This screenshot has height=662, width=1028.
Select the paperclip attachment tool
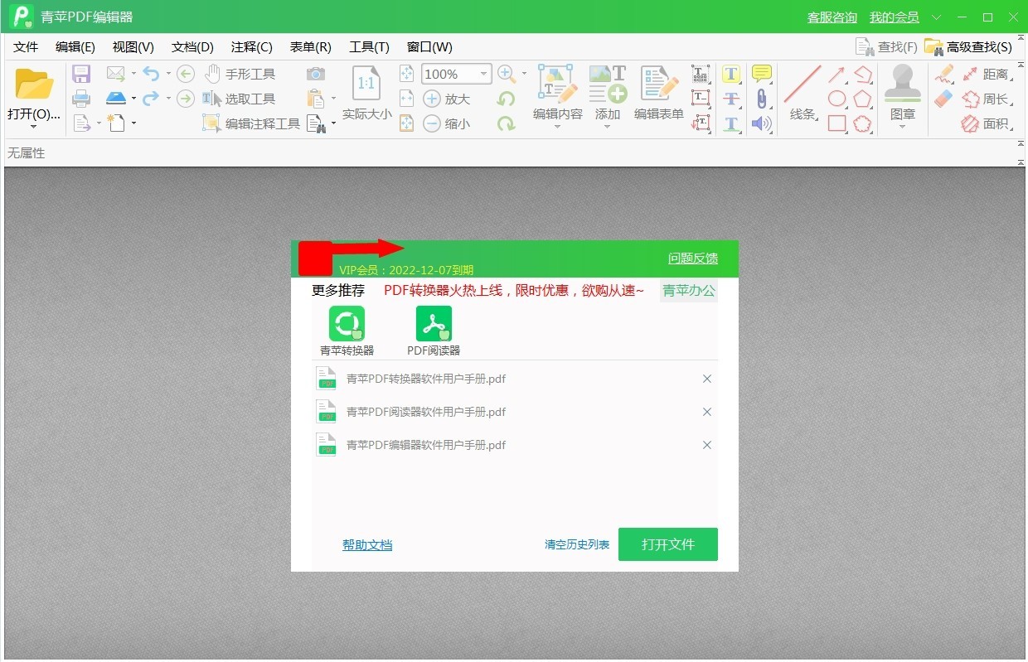pyautogui.click(x=761, y=99)
